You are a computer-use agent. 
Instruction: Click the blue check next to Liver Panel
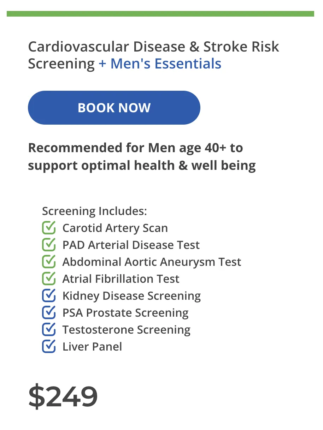[x=49, y=346]
